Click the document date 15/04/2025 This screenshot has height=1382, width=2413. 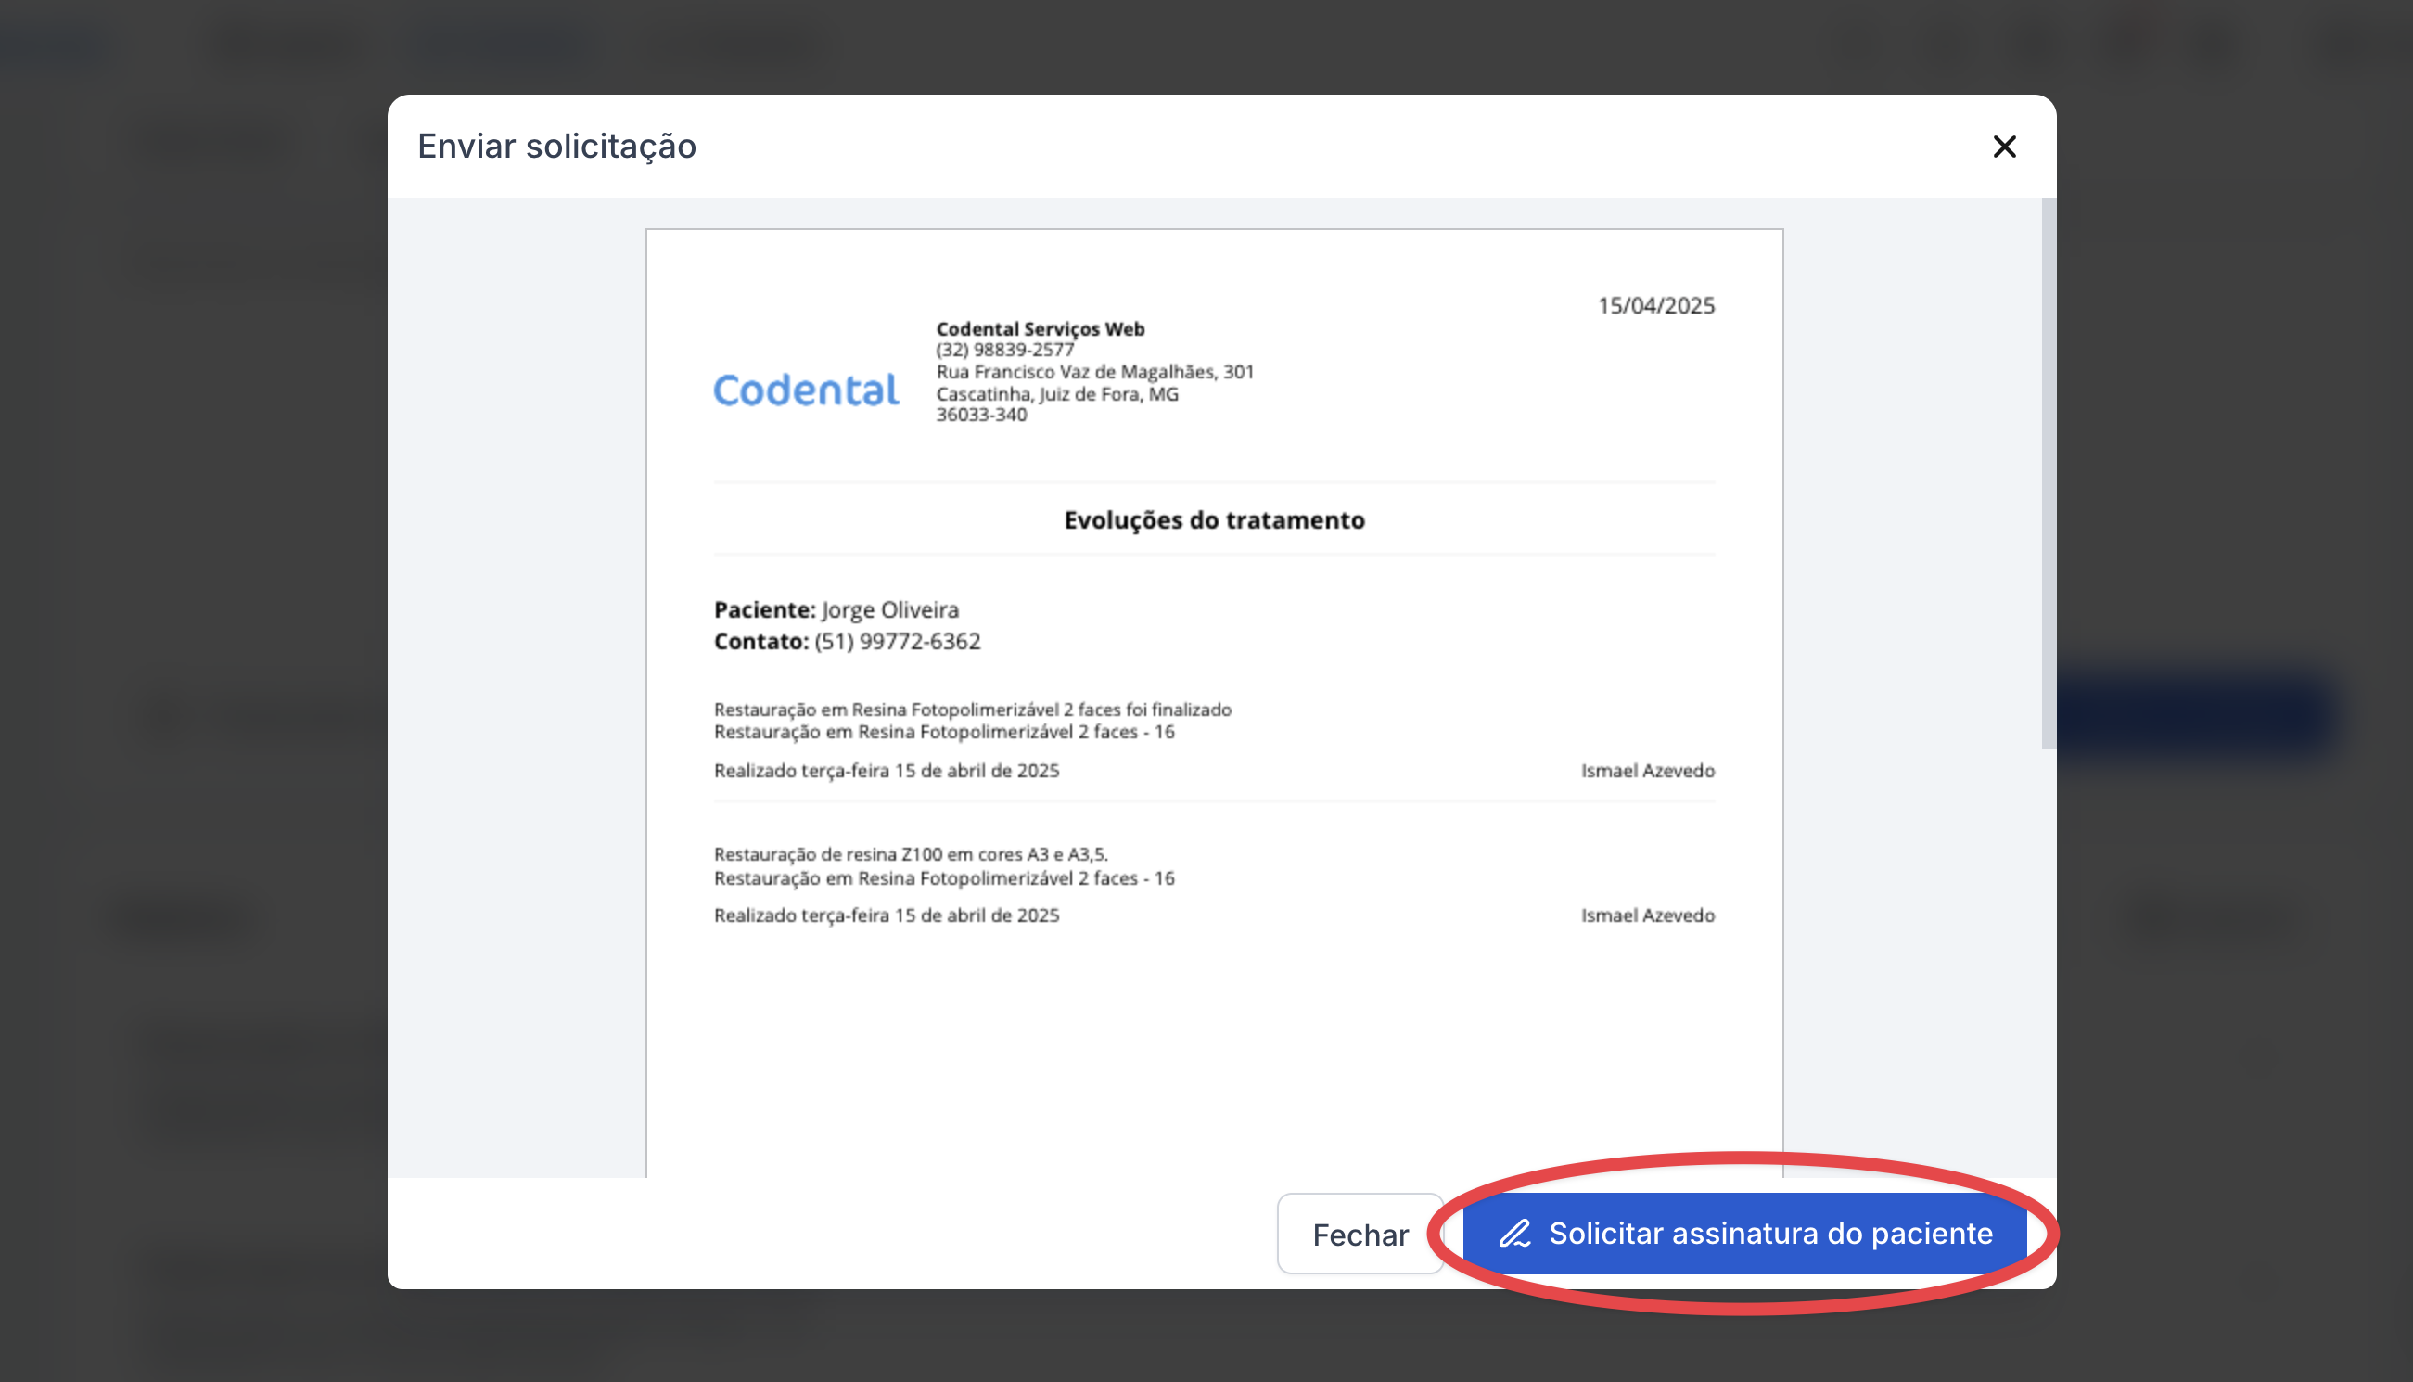1655,306
